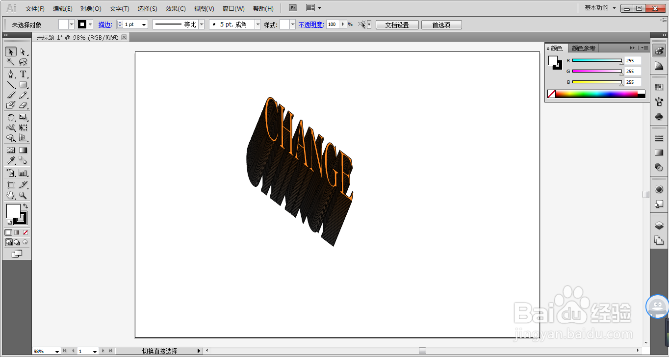The width and height of the screenshot is (669, 357).
Task: Select the Mesh tool
Action: [10, 150]
